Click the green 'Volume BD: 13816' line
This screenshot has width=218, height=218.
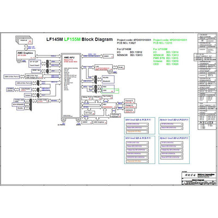click(166, 61)
